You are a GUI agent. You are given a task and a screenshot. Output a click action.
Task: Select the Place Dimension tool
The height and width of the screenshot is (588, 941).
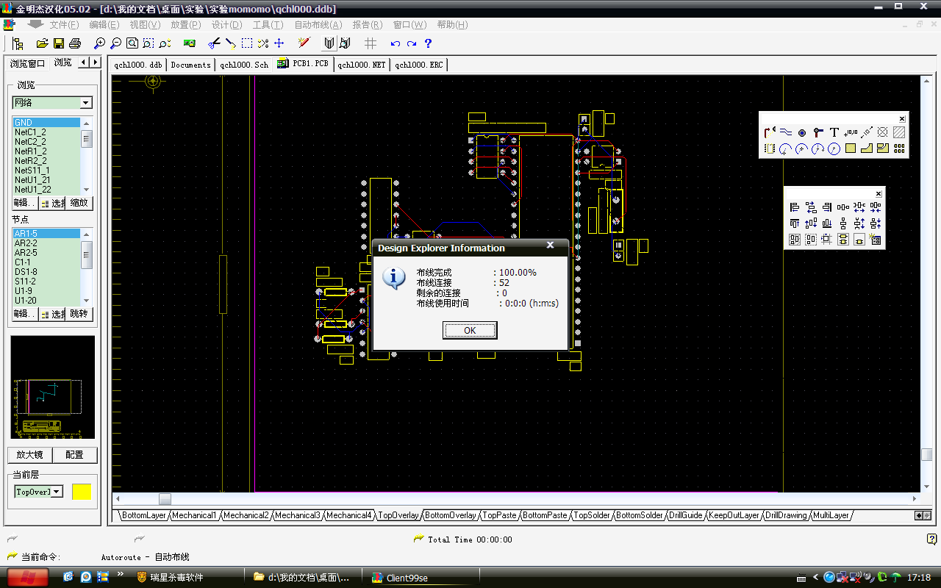[867, 132]
